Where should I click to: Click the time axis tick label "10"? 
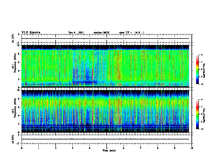(x=192, y=148)
